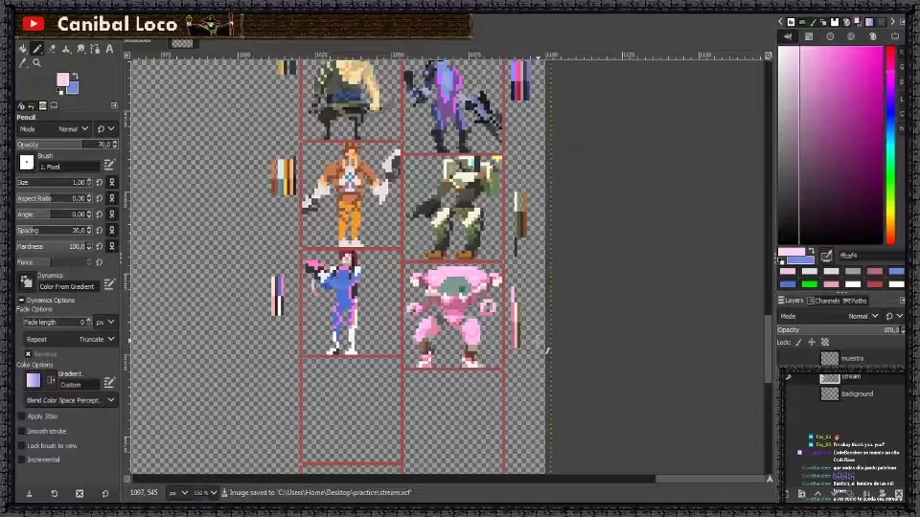Viewport: 920px width, 517px height.
Task: Edit the Custom gradient
Action: tap(109, 383)
